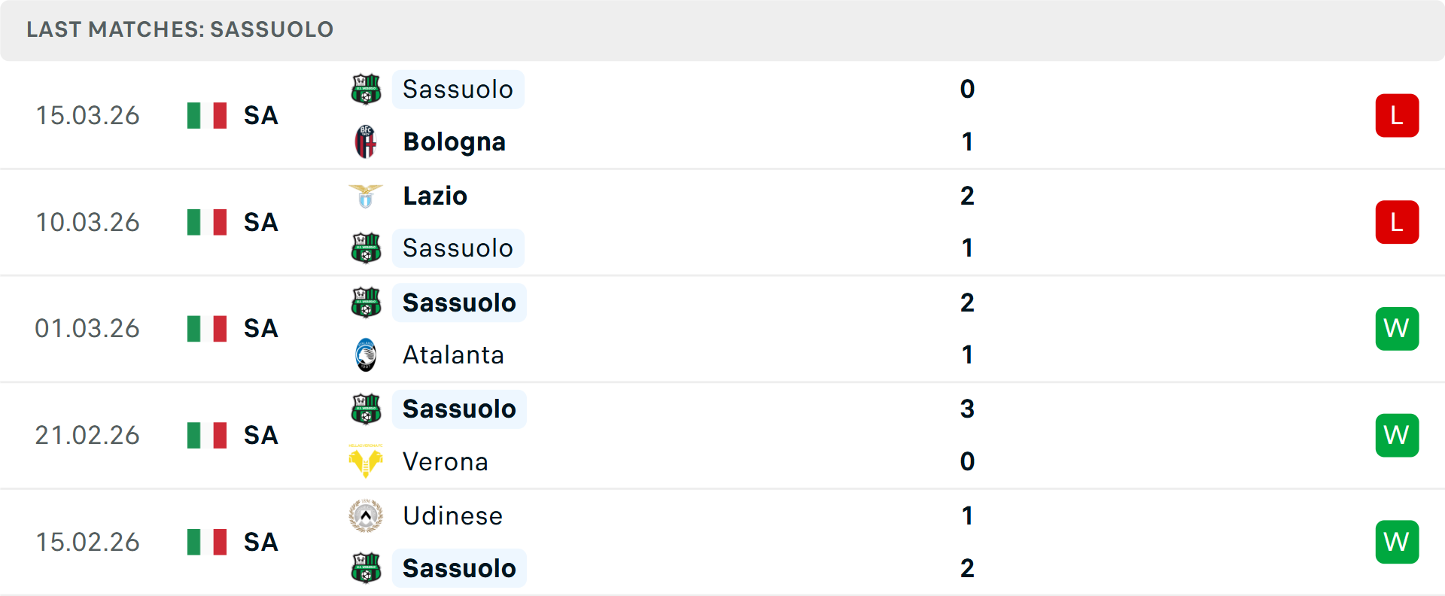Viewport: 1445px width, 596px height.
Task: Open the Sassuolo team link in the Lazio match
Action: (458, 248)
